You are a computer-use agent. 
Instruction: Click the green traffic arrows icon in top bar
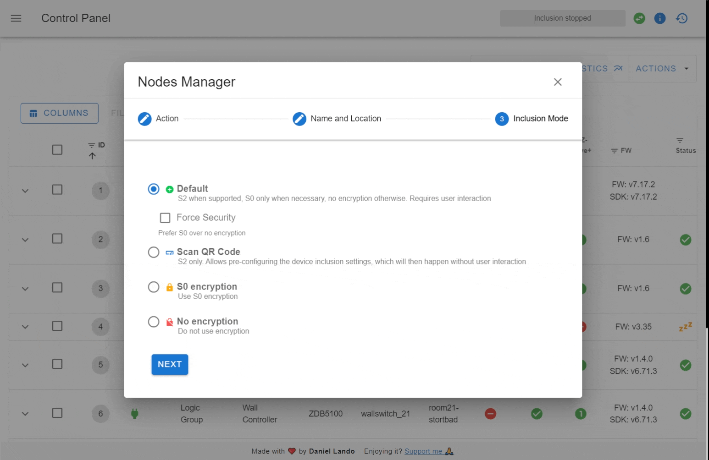tap(639, 18)
